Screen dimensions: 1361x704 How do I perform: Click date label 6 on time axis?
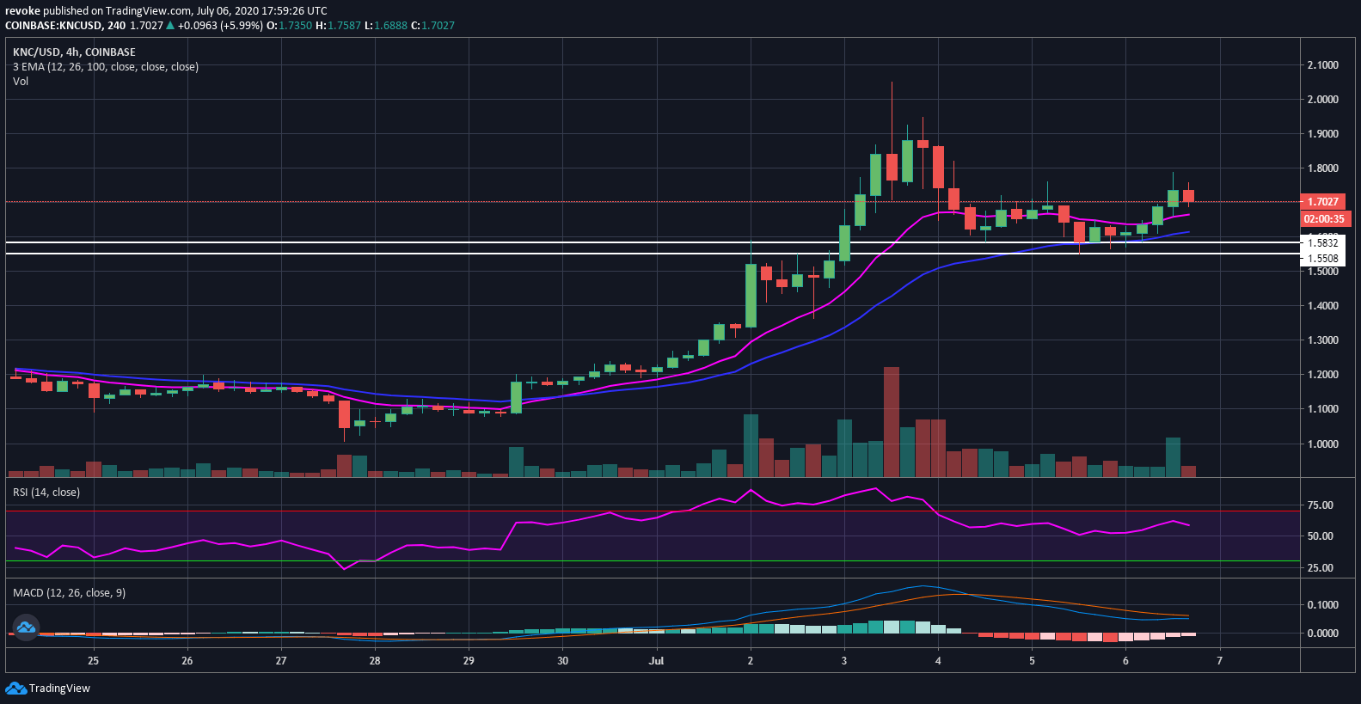(1125, 661)
